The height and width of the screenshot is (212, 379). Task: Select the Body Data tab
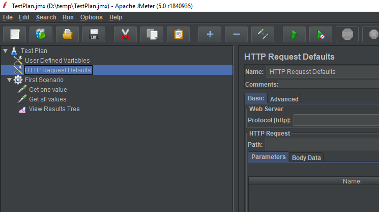(306, 157)
